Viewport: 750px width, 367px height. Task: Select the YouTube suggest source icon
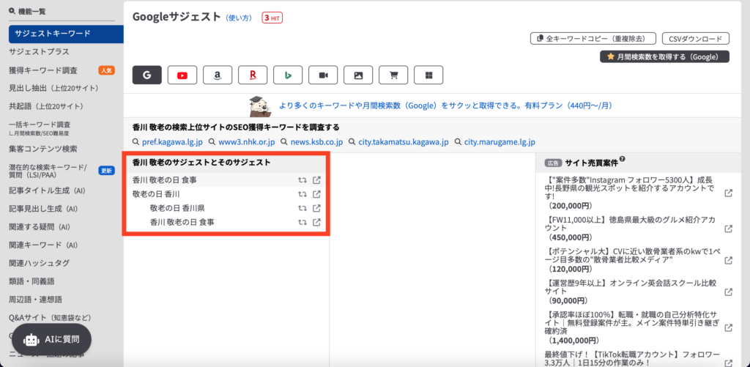tap(182, 75)
